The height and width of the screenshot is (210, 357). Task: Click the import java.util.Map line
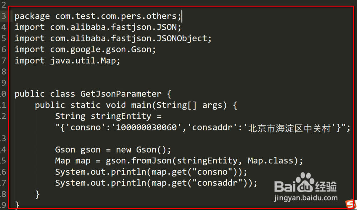67,61
